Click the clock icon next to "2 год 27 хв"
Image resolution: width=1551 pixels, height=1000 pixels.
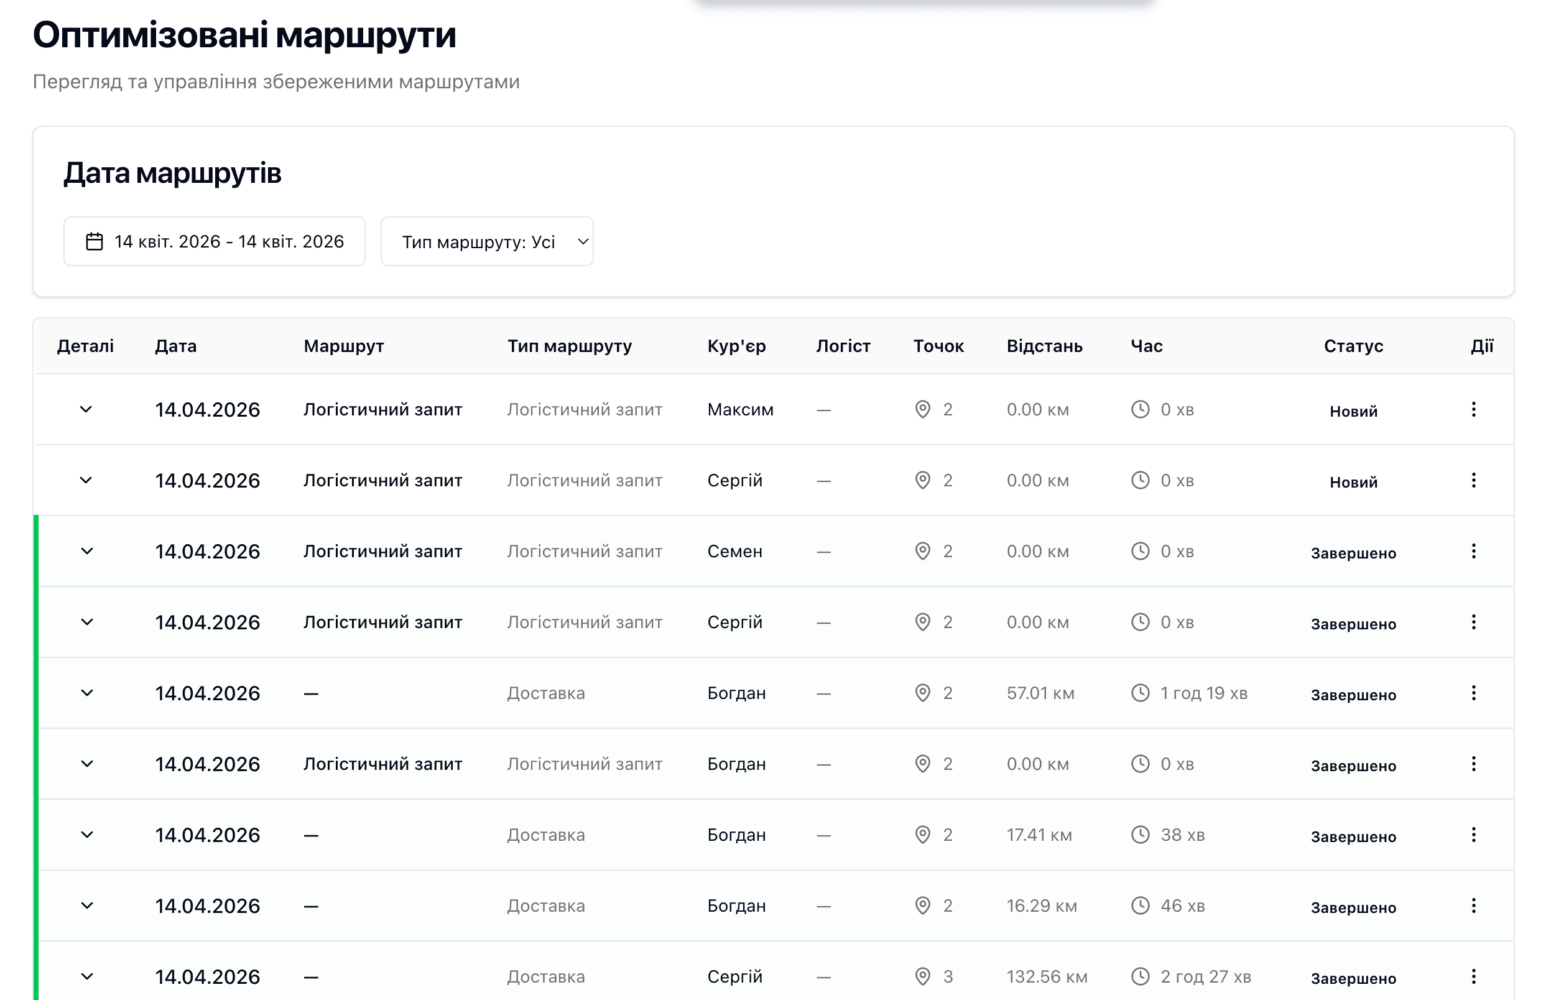click(1140, 976)
